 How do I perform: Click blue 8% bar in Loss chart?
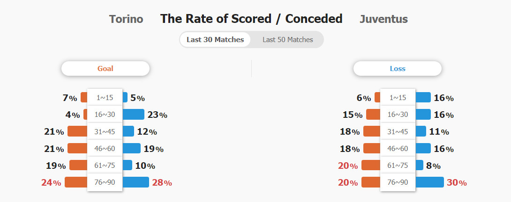pos(419,165)
